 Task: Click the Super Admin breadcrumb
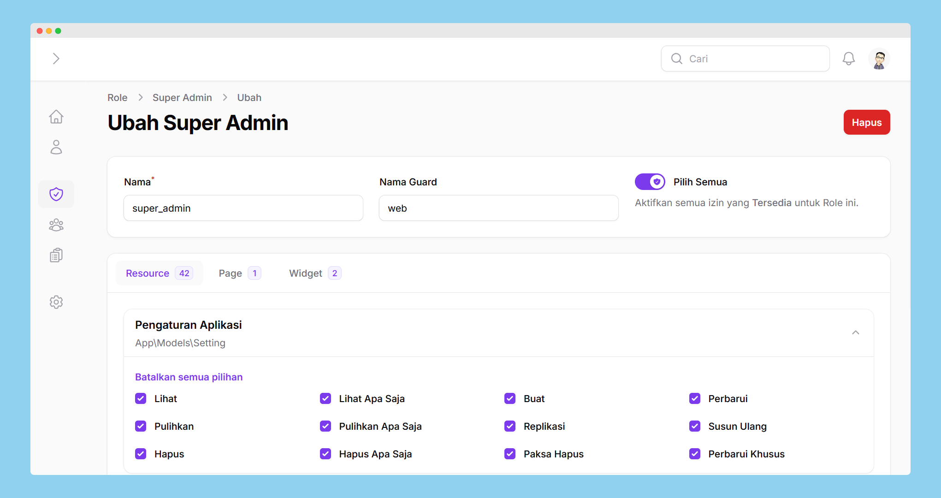(x=182, y=98)
